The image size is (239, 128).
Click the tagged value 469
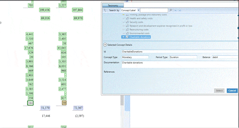[31, 71]
